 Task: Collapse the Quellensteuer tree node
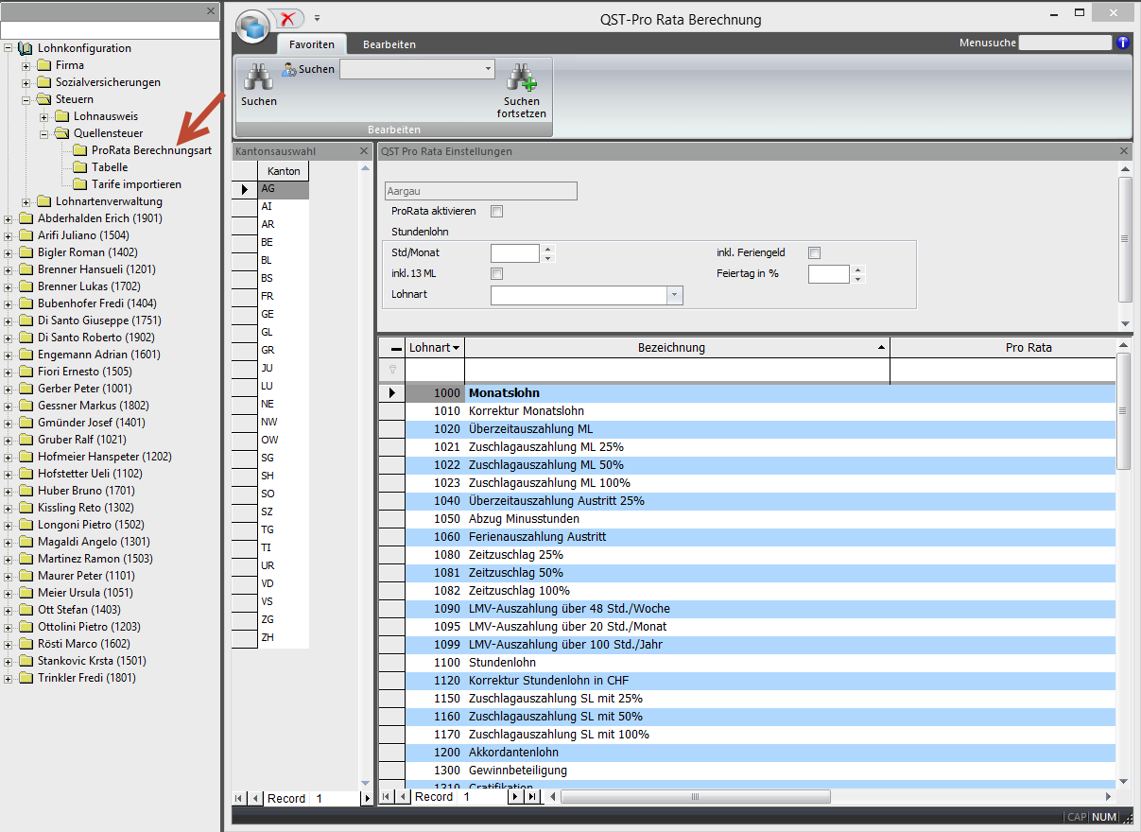point(45,133)
